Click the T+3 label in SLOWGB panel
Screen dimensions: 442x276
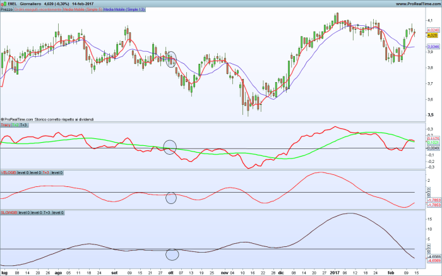(x=46, y=213)
